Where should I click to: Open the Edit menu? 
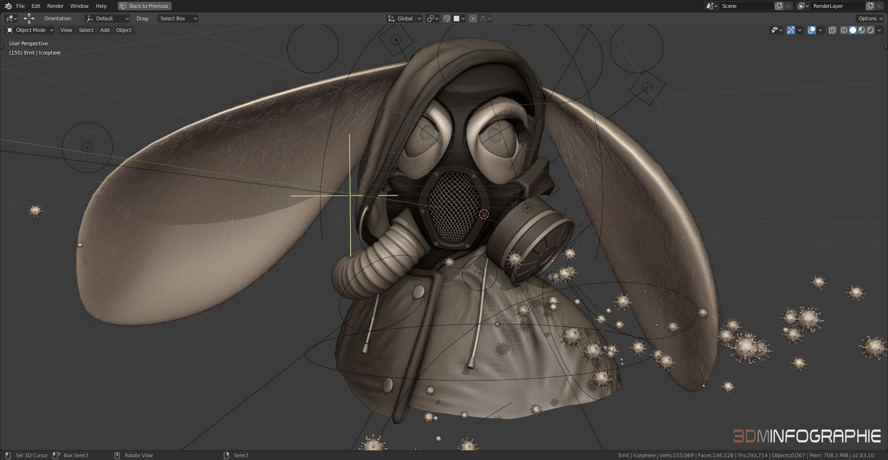tap(36, 6)
